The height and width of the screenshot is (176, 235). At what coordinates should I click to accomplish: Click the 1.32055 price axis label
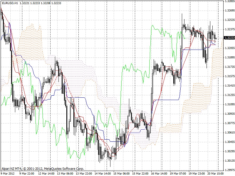229,48
